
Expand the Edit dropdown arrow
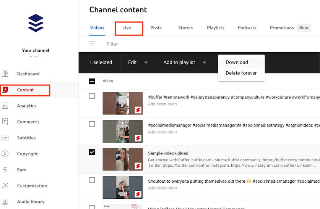146,63
